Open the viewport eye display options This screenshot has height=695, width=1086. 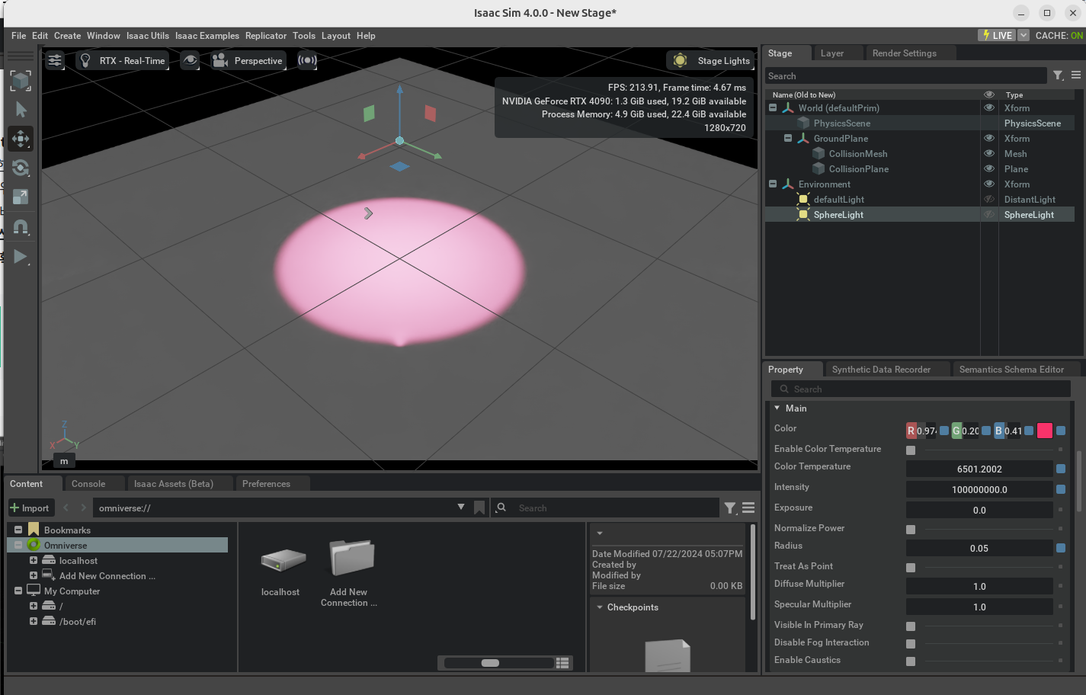click(x=190, y=60)
